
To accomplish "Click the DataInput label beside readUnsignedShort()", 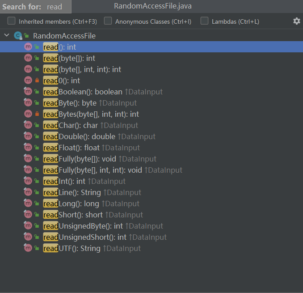I will click(148, 237).
